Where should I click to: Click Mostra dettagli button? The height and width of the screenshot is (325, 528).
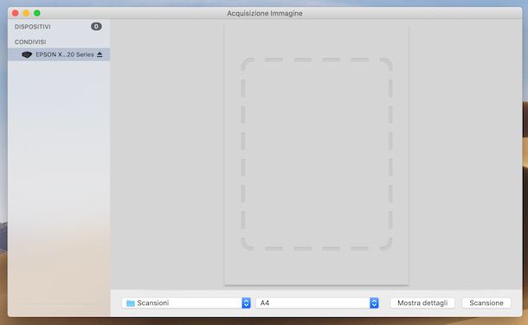point(422,303)
